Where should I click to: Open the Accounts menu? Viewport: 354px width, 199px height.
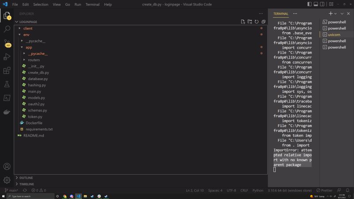point(7,167)
